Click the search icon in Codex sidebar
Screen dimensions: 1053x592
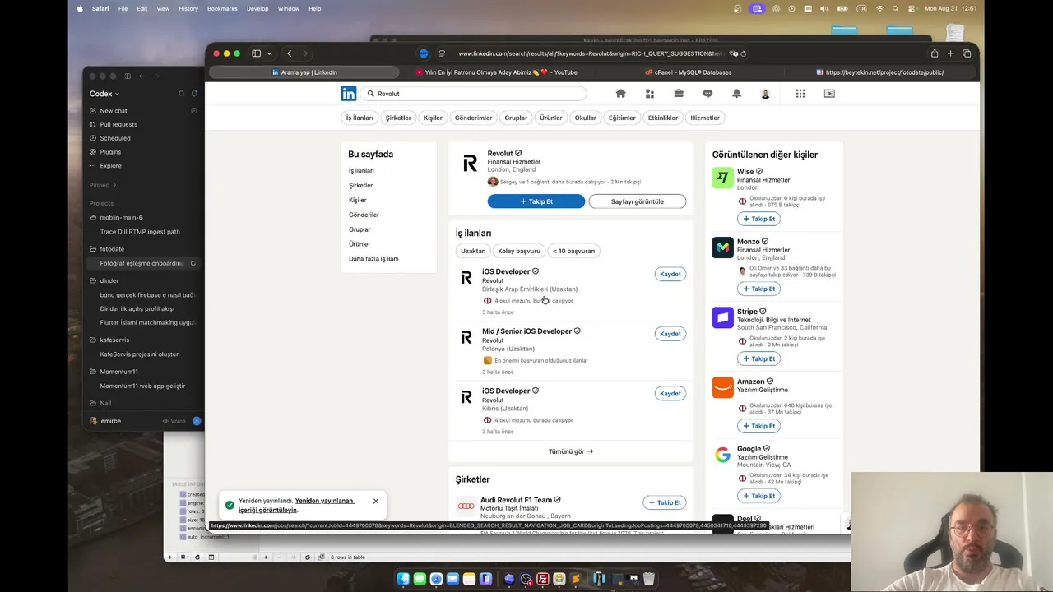click(x=182, y=94)
